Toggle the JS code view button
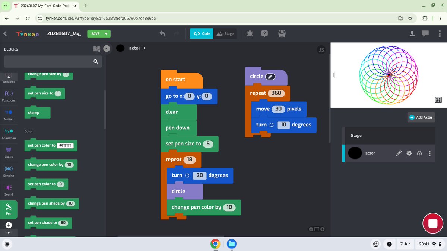 (321, 50)
